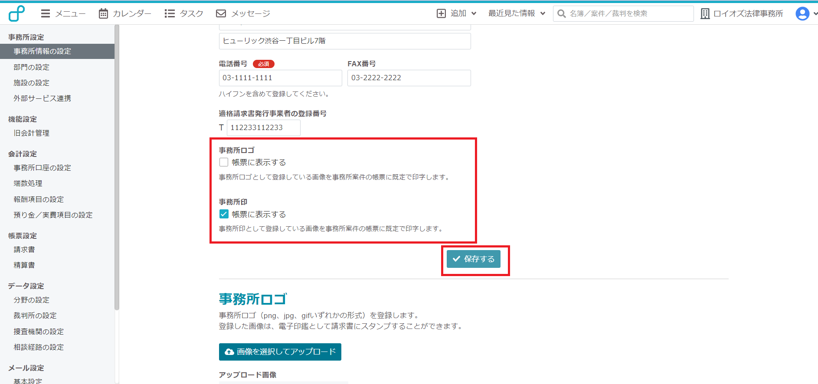Focus the 名簿／案件／裁判を検索 search field

tap(623, 13)
